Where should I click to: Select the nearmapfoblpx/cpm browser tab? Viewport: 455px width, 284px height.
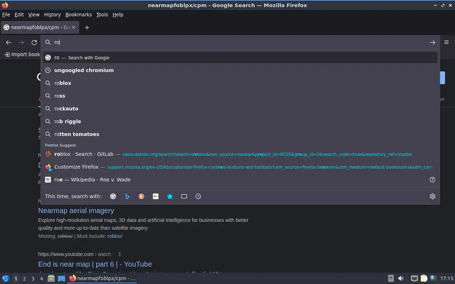[40, 27]
